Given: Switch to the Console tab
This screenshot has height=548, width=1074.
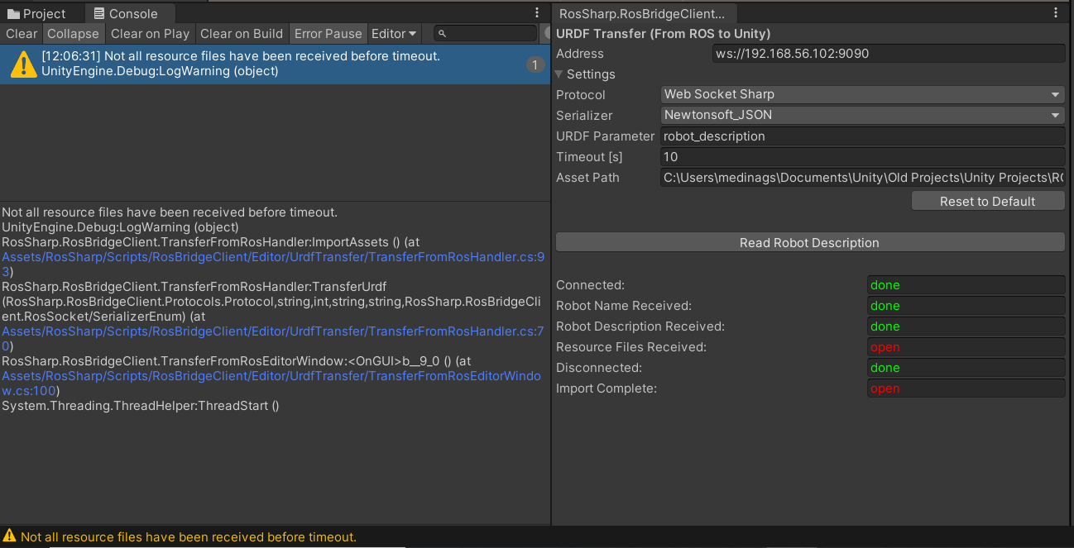Looking at the screenshot, I should pos(128,12).
